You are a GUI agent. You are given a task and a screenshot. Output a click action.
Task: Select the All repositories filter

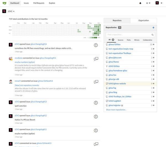pos(111,40)
